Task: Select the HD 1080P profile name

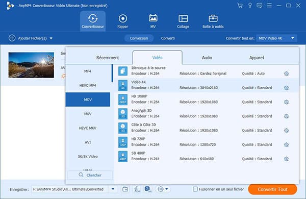Action: (x=139, y=96)
